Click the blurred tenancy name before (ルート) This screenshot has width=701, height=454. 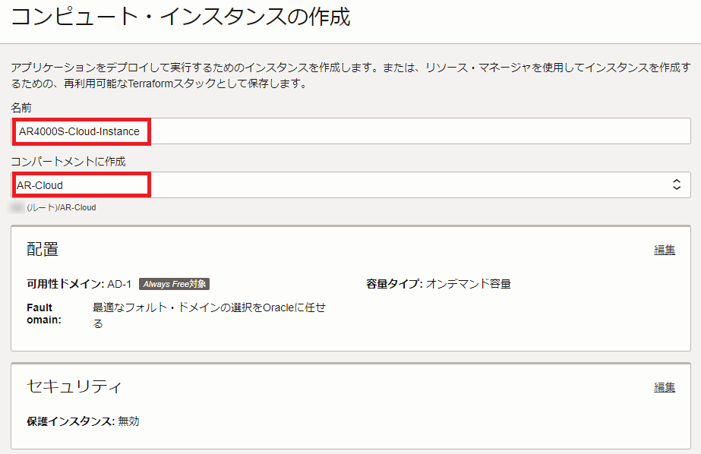tap(17, 207)
